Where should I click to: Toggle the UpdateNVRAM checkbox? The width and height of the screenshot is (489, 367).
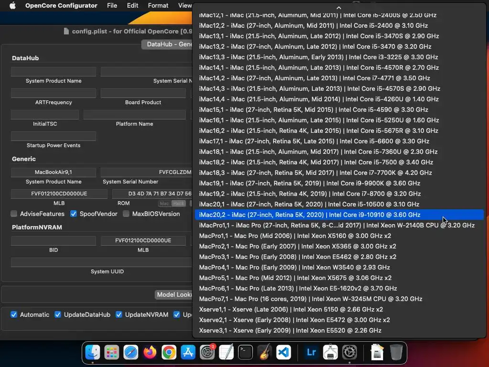click(x=119, y=314)
